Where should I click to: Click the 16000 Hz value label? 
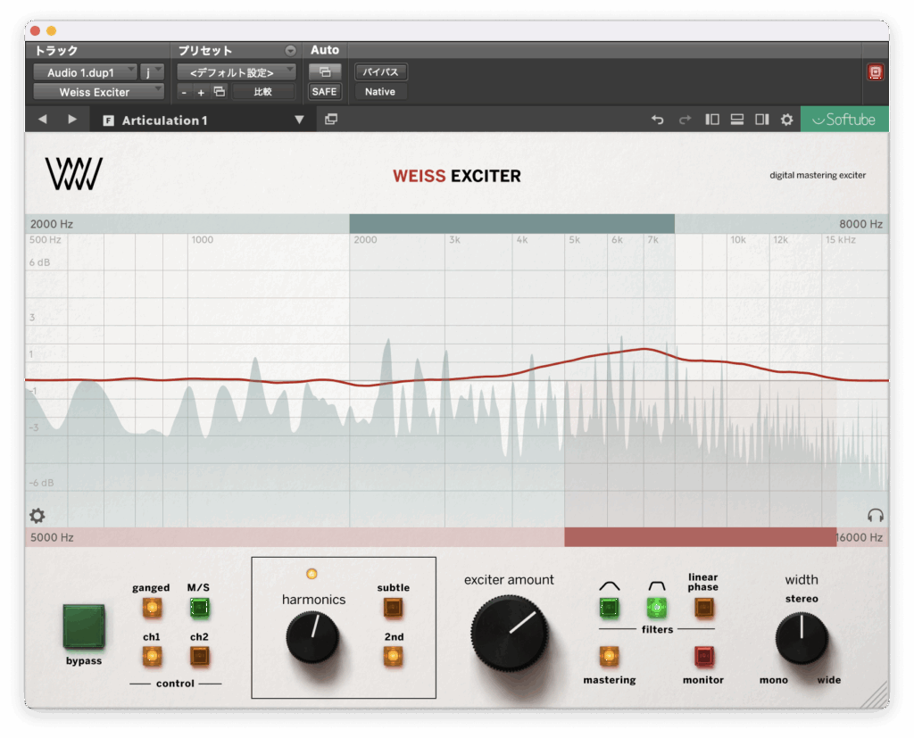tap(860, 537)
